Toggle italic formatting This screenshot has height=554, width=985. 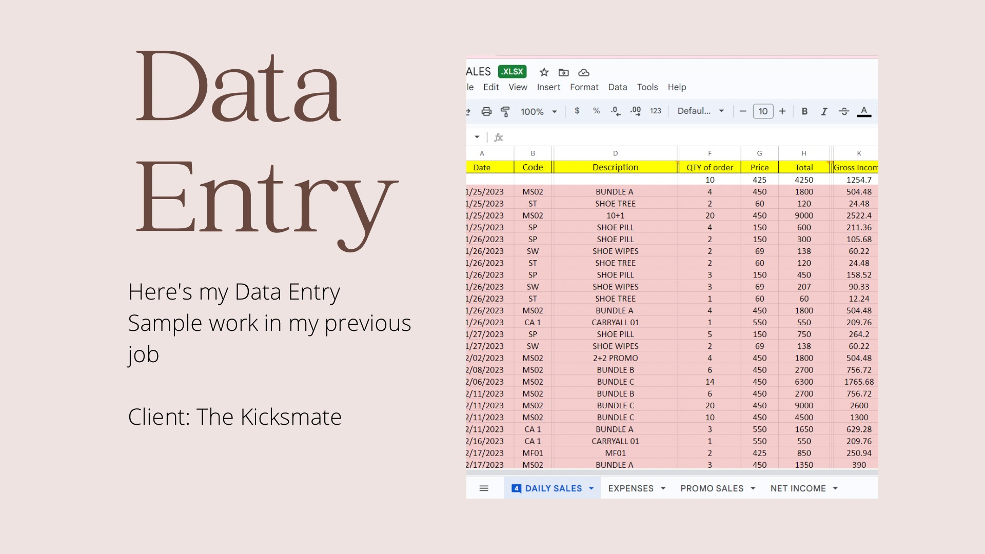point(824,111)
